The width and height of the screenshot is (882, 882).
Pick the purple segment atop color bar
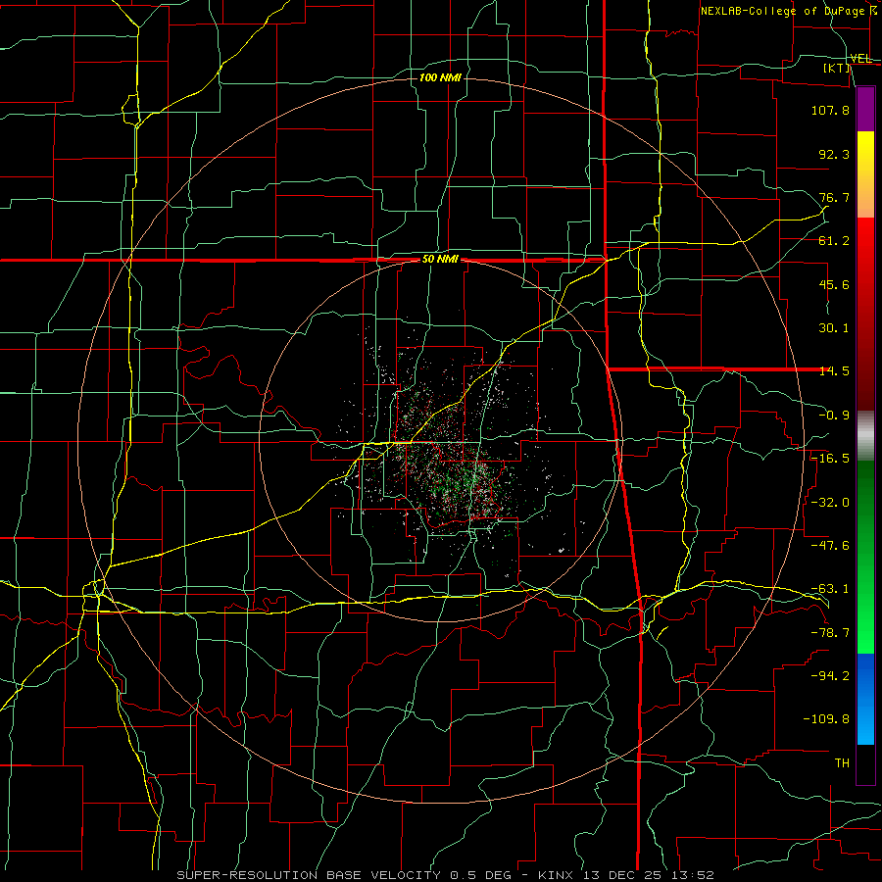click(x=865, y=109)
